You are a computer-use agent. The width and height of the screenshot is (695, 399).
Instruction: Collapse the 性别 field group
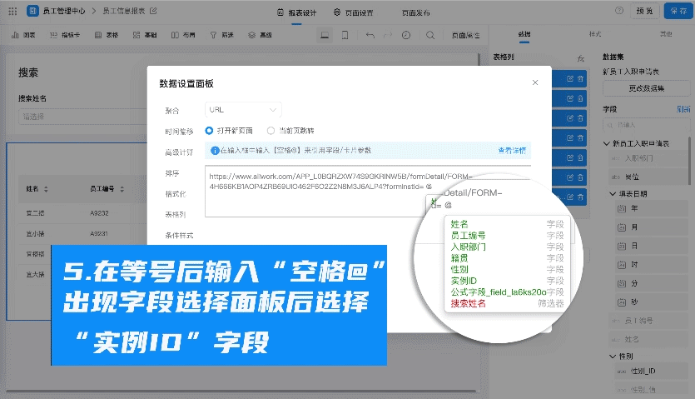(x=613, y=356)
